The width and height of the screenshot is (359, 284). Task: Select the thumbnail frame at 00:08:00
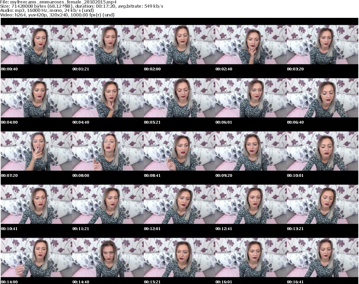coord(108,151)
